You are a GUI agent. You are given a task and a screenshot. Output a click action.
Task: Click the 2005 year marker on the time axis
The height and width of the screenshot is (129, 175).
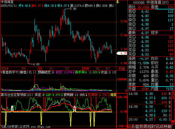[x=86, y=69]
